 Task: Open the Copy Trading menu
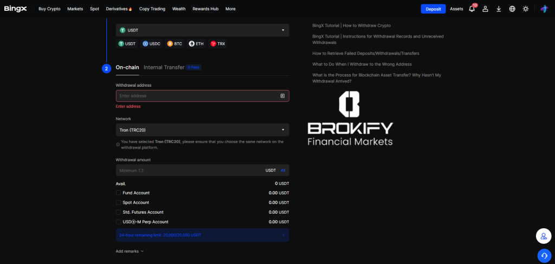coord(152,9)
